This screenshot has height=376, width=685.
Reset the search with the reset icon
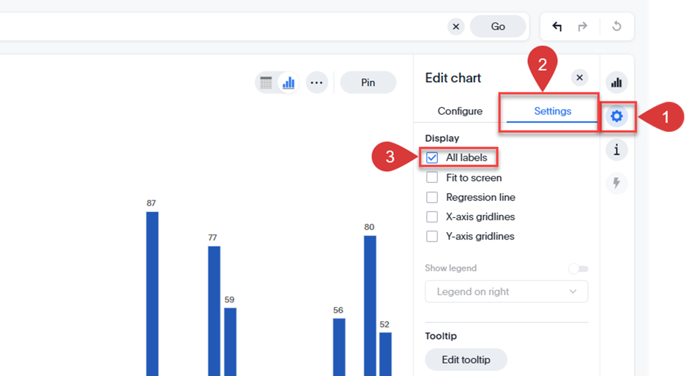[616, 27]
